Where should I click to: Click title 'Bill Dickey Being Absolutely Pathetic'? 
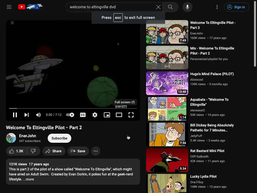pyautogui.click(x=212, y=128)
